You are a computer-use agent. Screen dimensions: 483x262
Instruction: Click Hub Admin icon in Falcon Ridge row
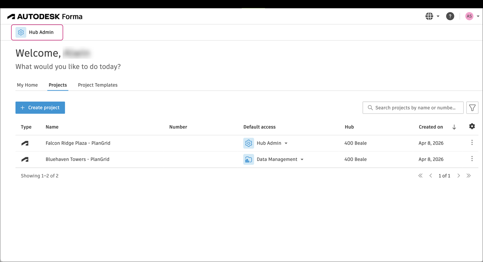click(249, 143)
